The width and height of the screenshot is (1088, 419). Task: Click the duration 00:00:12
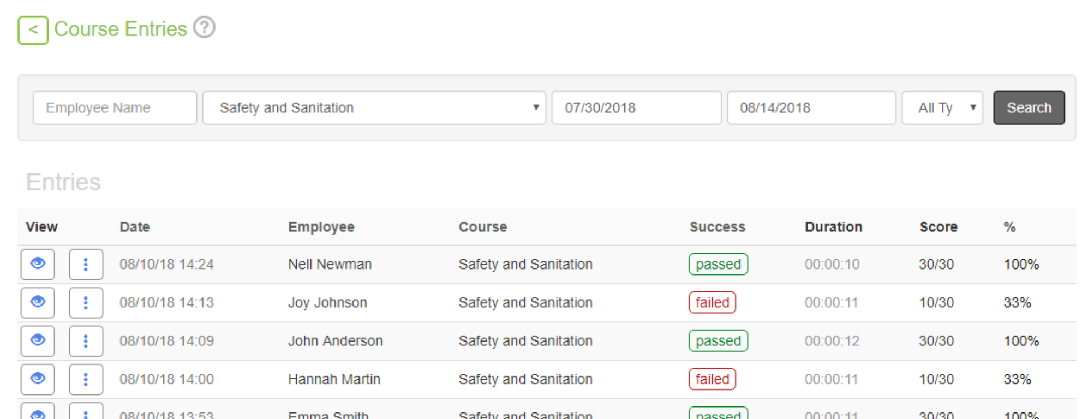coord(832,340)
